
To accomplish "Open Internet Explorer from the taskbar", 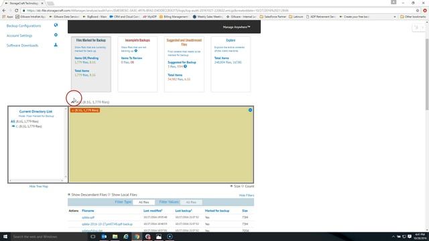I will click(x=126, y=236).
